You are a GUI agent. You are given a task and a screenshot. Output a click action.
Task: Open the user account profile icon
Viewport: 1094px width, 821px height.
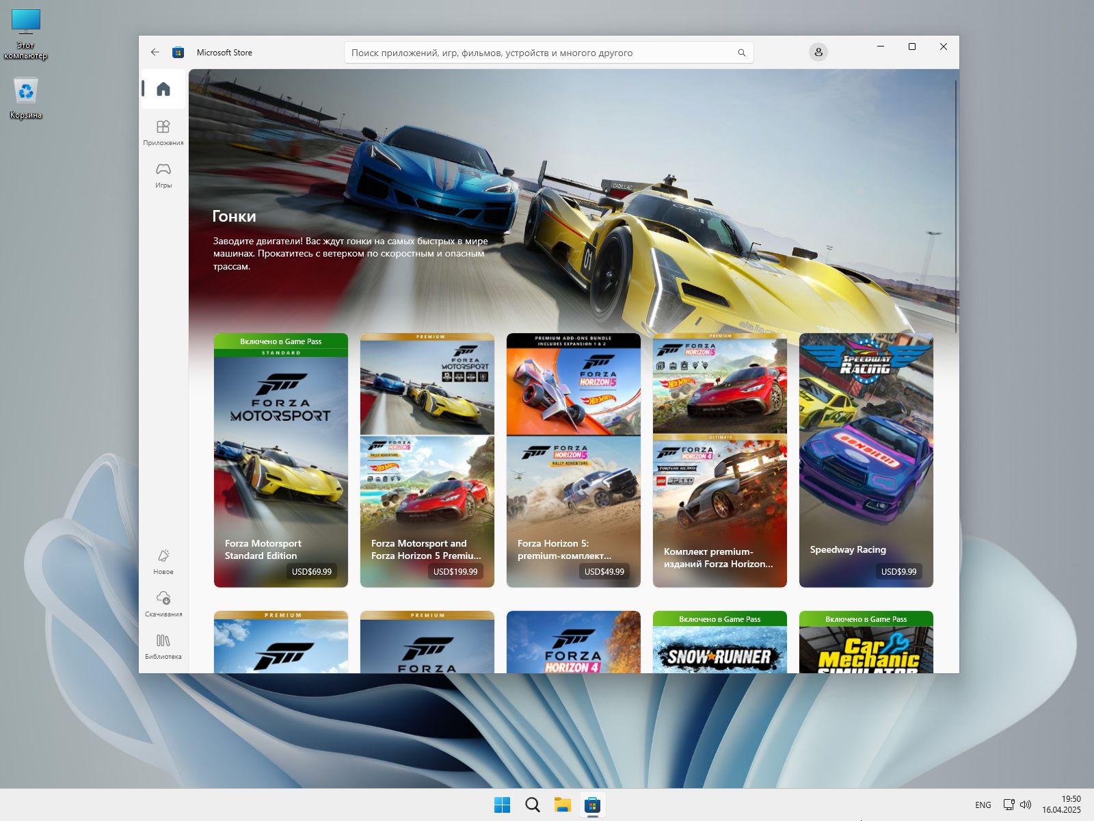[x=818, y=52]
